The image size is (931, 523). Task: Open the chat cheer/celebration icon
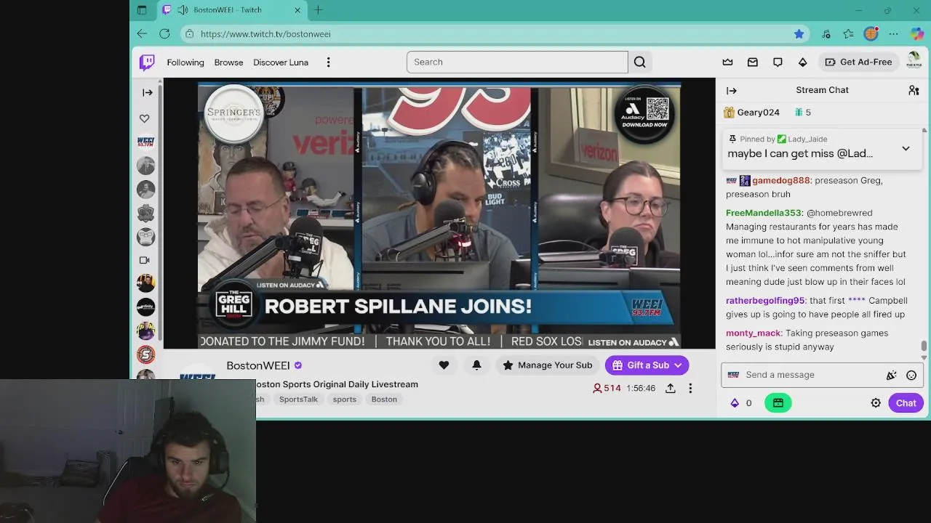coord(891,375)
